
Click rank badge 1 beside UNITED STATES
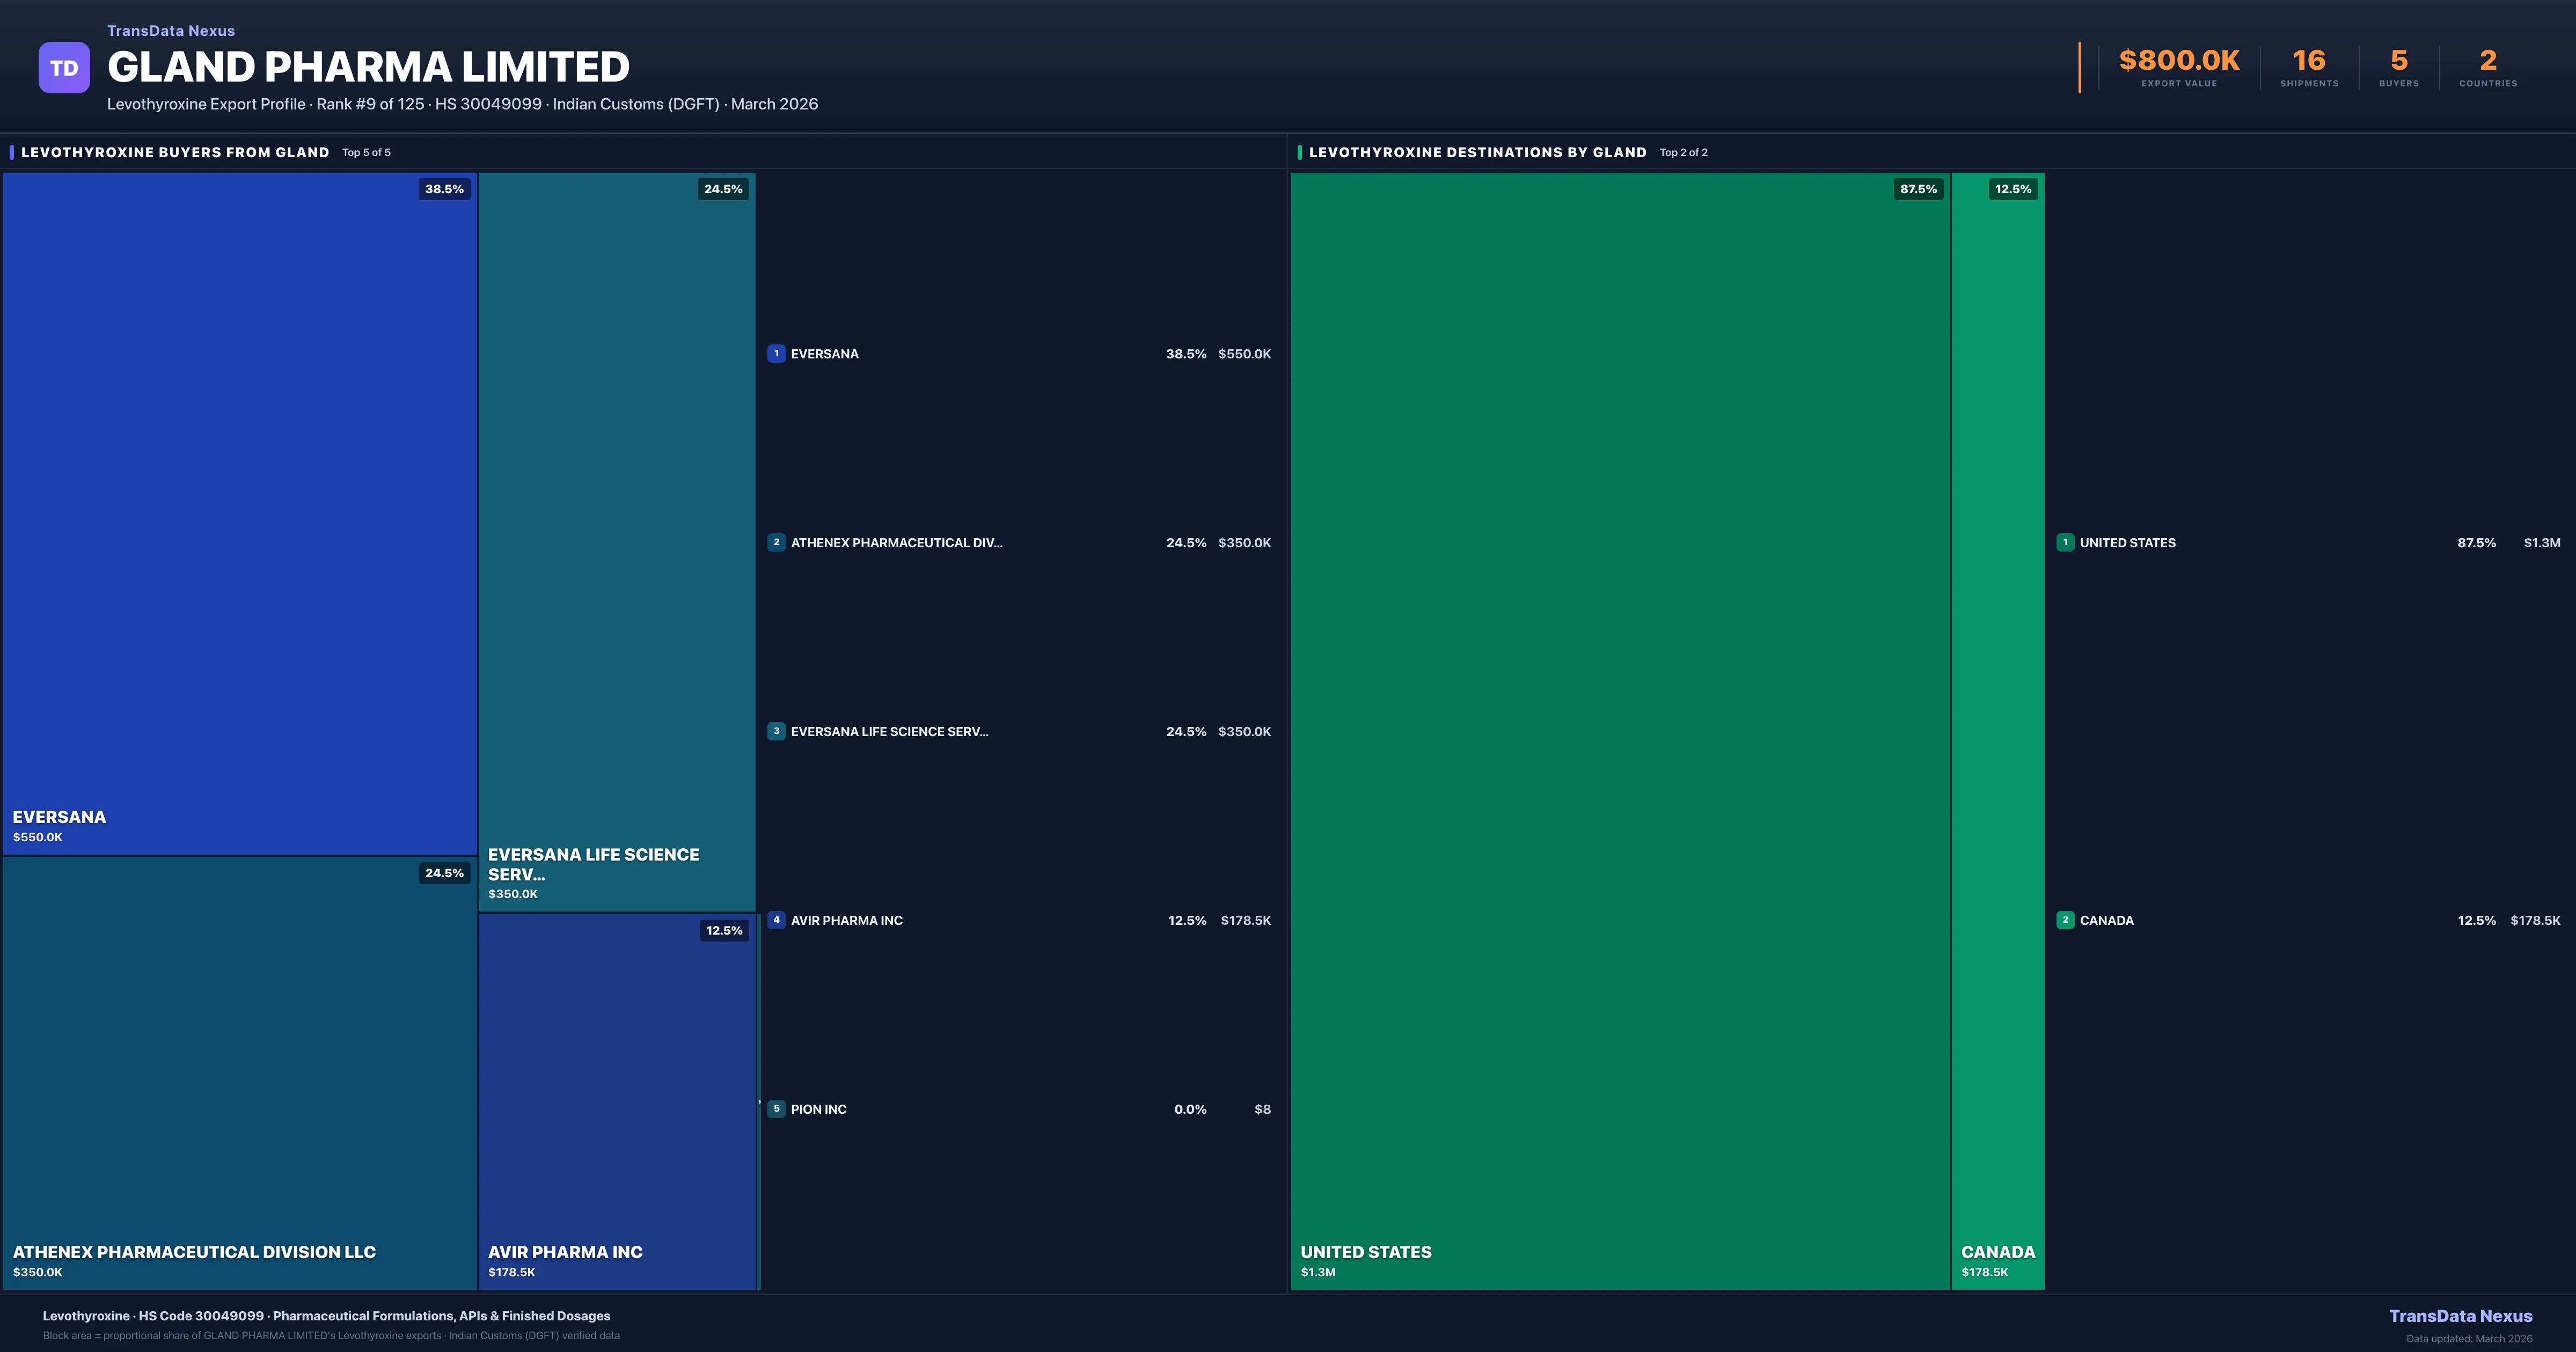(2065, 543)
